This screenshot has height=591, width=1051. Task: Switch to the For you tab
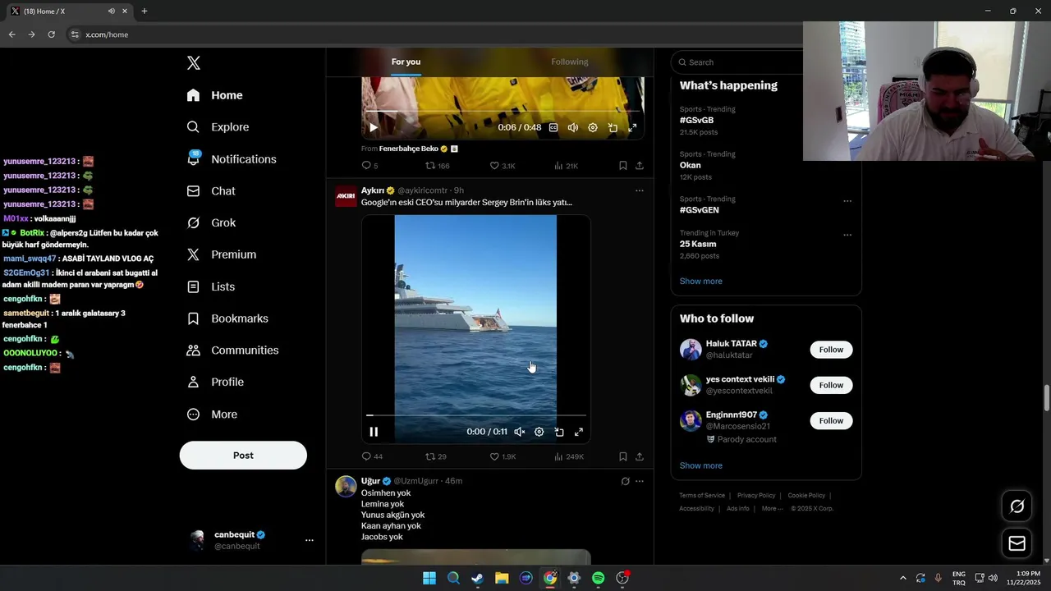[406, 62]
